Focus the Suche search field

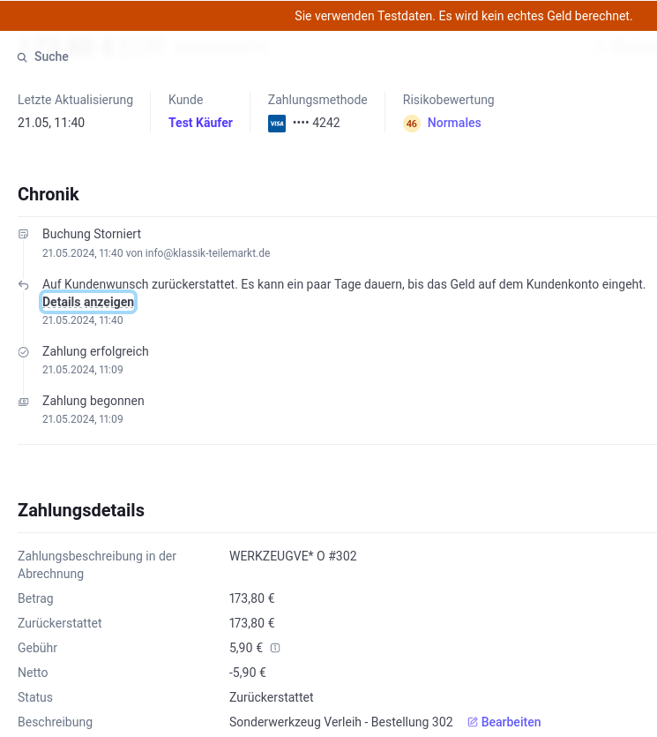point(51,56)
